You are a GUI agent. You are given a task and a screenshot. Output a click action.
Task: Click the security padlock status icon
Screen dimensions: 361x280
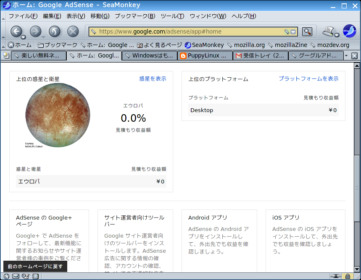[348, 276]
